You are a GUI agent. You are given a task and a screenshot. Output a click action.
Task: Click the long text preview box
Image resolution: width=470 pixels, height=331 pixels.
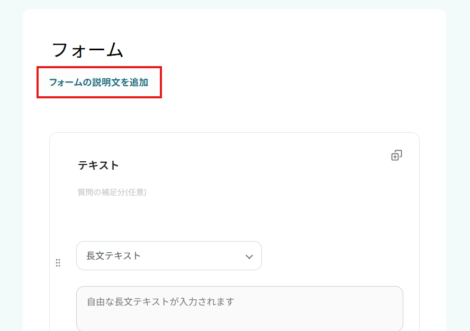tap(239, 309)
